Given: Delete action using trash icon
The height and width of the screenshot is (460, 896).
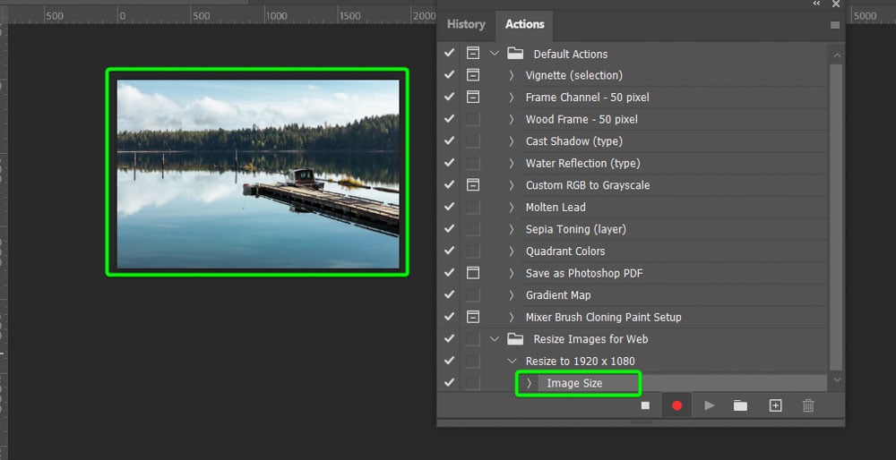Looking at the screenshot, I should pos(808,405).
